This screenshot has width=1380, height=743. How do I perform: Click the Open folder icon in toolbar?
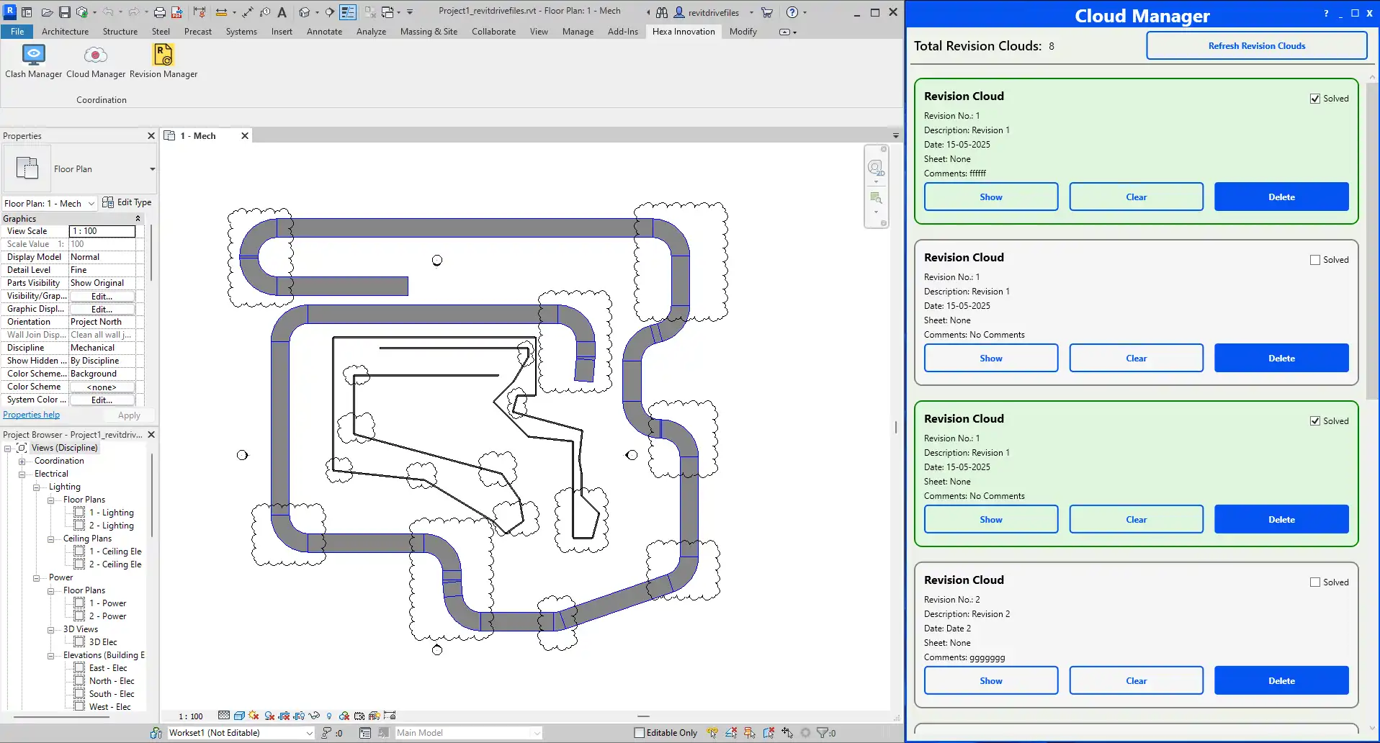pyautogui.click(x=47, y=12)
